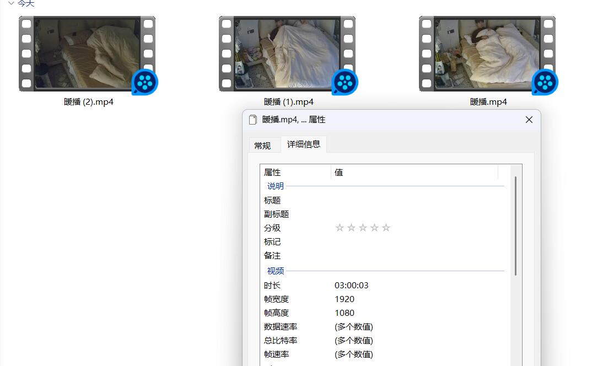Set 分级 rating to two stars
Screen dimensions: 603x366
click(351, 228)
